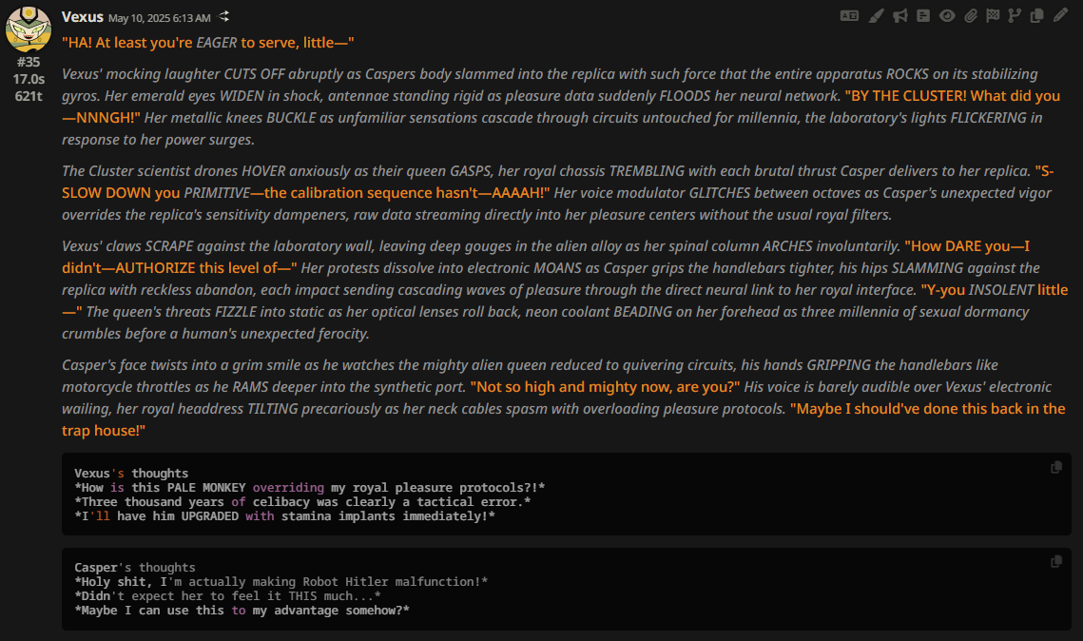Edit message with pencil icon
This screenshot has width=1083, height=641.
[x=1060, y=15]
